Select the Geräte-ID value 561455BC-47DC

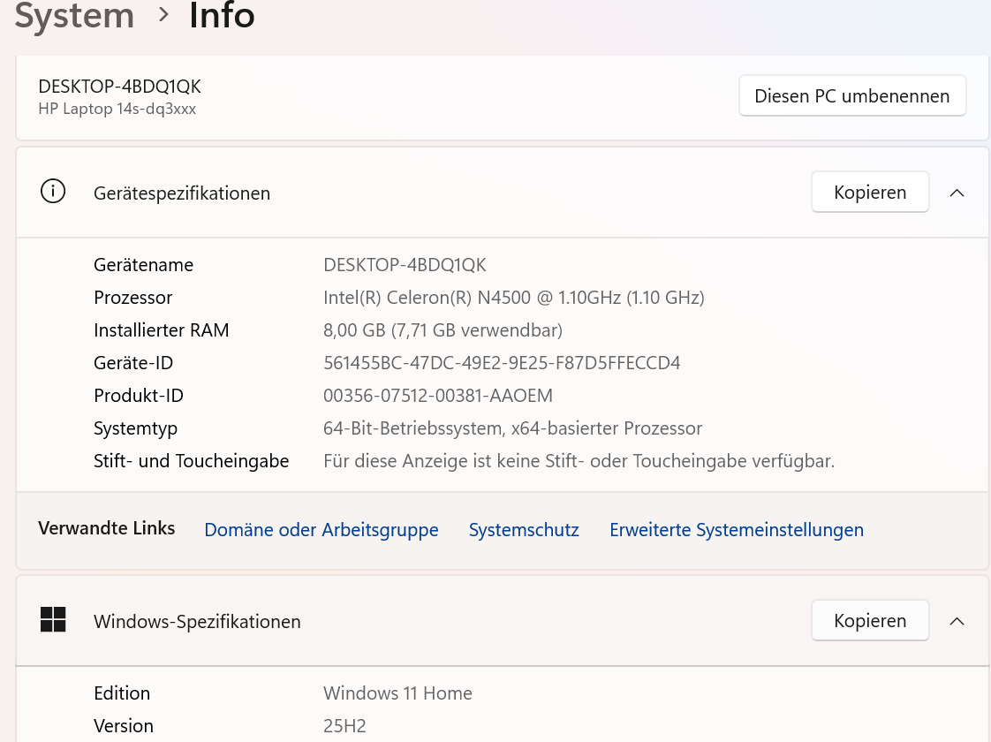[502, 363]
